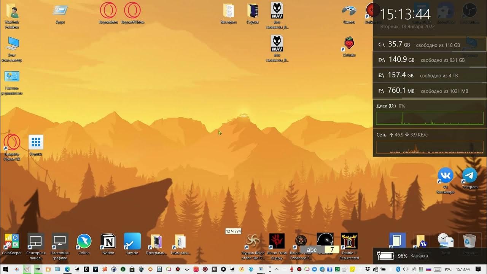Click the Windows Start button
This screenshot has width=487, height=274.
[x=5, y=269]
